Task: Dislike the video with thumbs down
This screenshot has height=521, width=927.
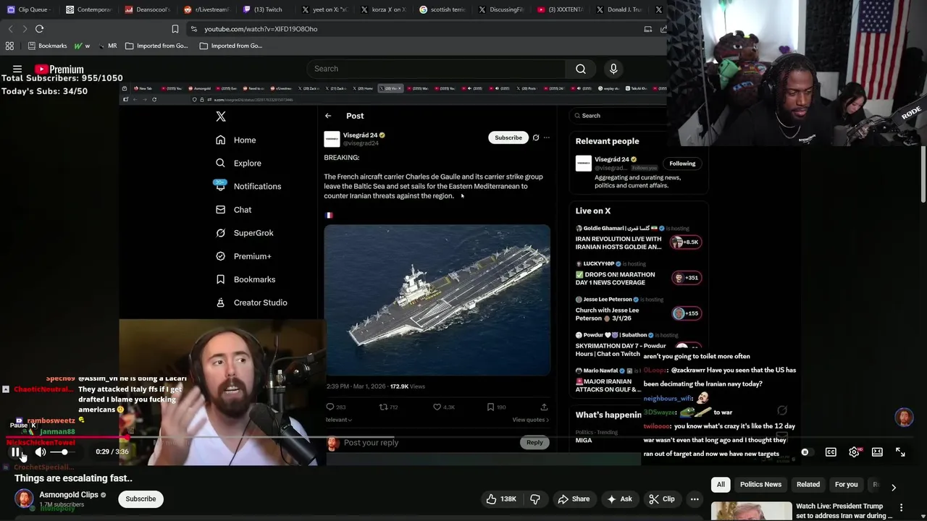Action: pyautogui.click(x=535, y=499)
